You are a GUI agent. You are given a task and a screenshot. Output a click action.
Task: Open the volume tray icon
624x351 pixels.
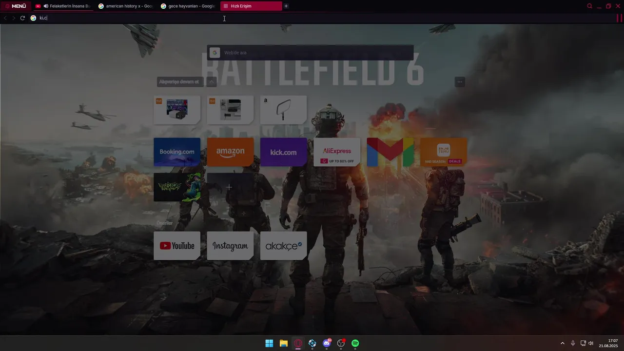[591, 343]
